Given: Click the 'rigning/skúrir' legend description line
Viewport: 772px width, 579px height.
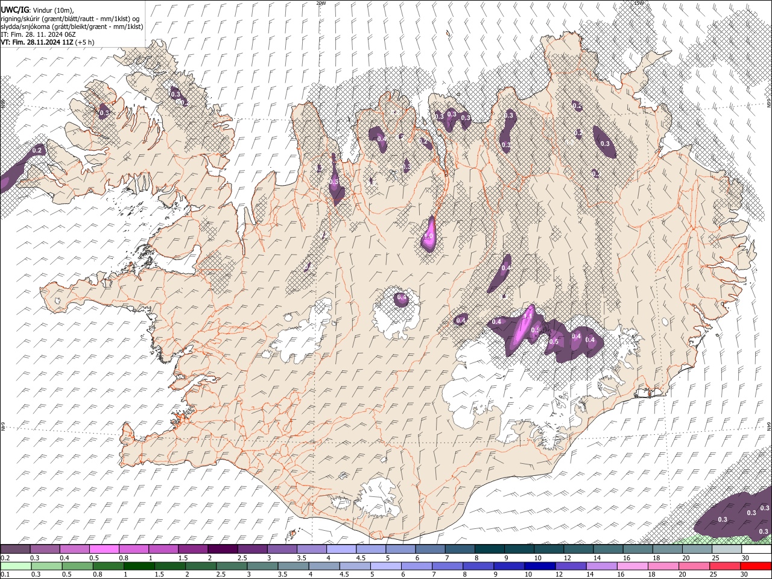Looking at the screenshot, I should (x=69, y=18).
